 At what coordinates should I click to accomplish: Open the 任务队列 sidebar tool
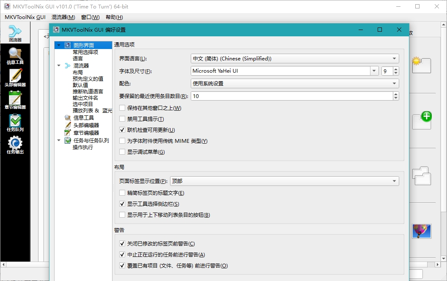pyautogui.click(x=15, y=123)
